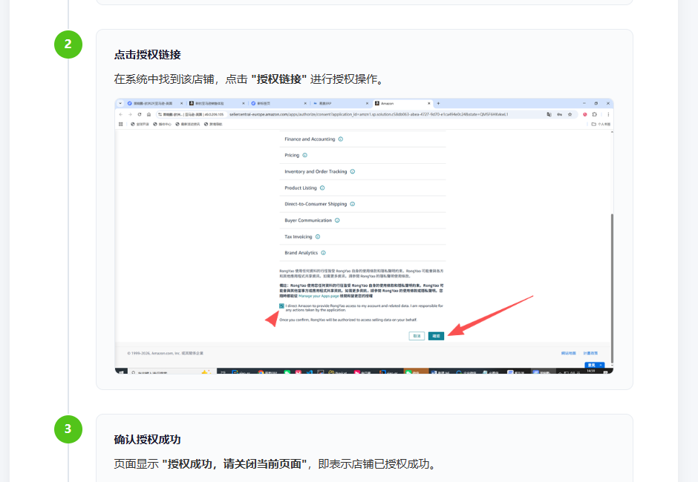698x482 pixels.
Task: Reload the Amazon consent page
Action: coord(140,114)
